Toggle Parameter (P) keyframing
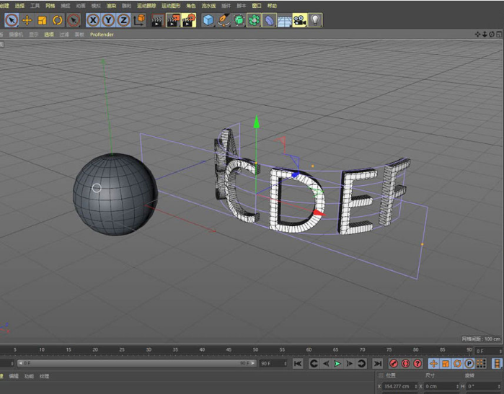Image resolution: width=504 pixels, height=394 pixels. coord(469,364)
